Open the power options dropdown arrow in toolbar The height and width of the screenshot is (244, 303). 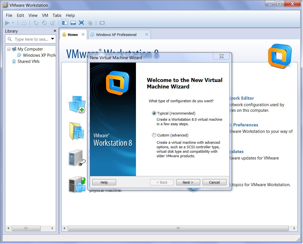point(13,23)
